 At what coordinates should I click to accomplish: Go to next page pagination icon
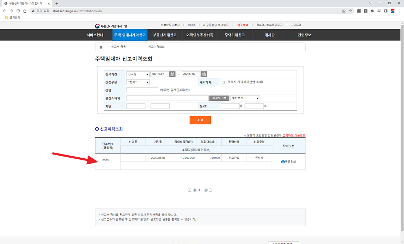pos(206,190)
